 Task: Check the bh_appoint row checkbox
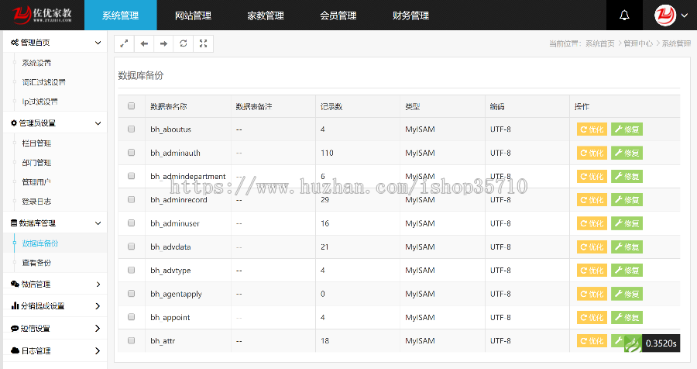131,317
